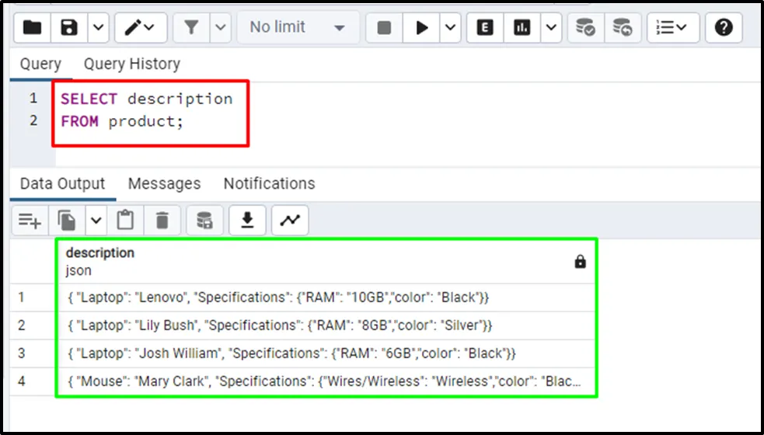Click the Open File folder icon
This screenshot has width=764, height=435.
32,28
